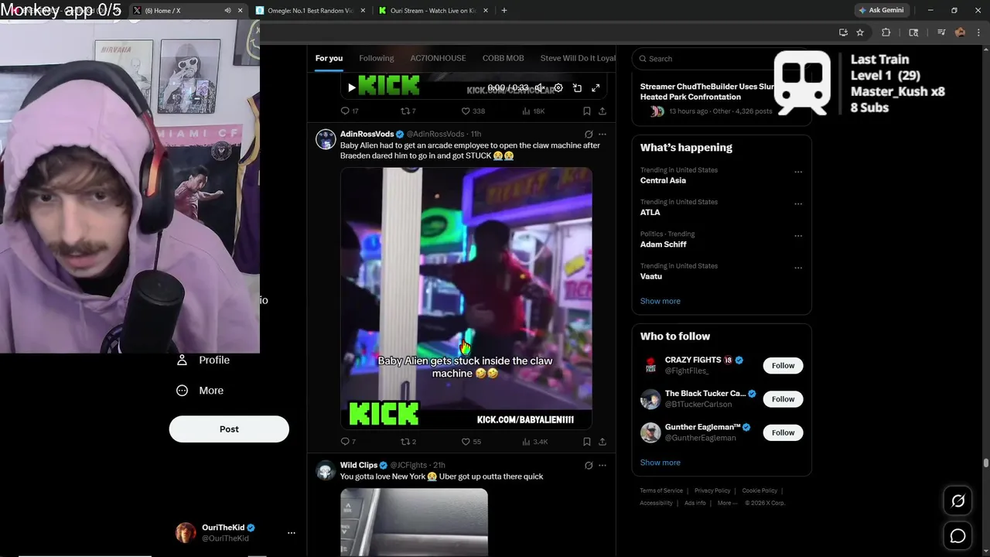Open AdinRossVods profile avatar

tap(326, 139)
